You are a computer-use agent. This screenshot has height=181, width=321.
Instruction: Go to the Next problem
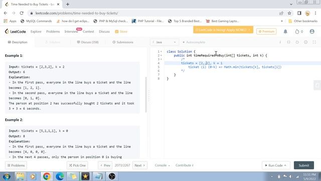[140, 165]
